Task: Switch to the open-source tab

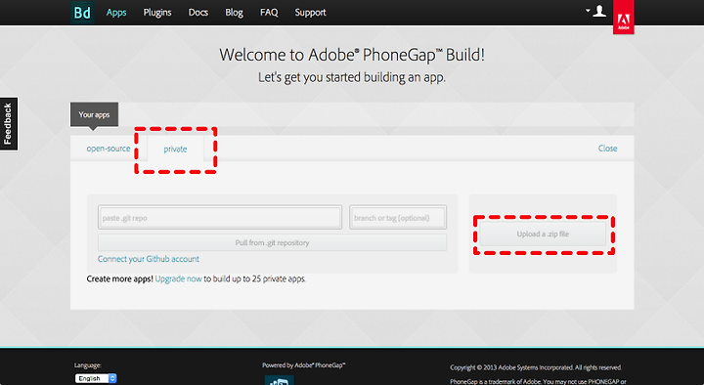Action: [109, 149]
